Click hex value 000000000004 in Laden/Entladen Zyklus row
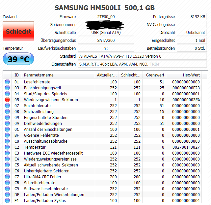This screenshot has width=211, height=205. click(x=186, y=200)
